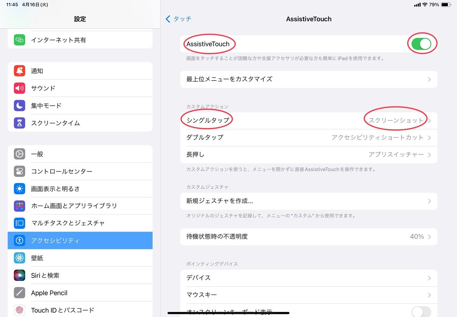
Task: Tap the red notifications bell icon
Action: (x=19, y=71)
